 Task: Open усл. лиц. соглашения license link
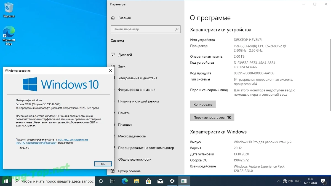(x=73, y=140)
